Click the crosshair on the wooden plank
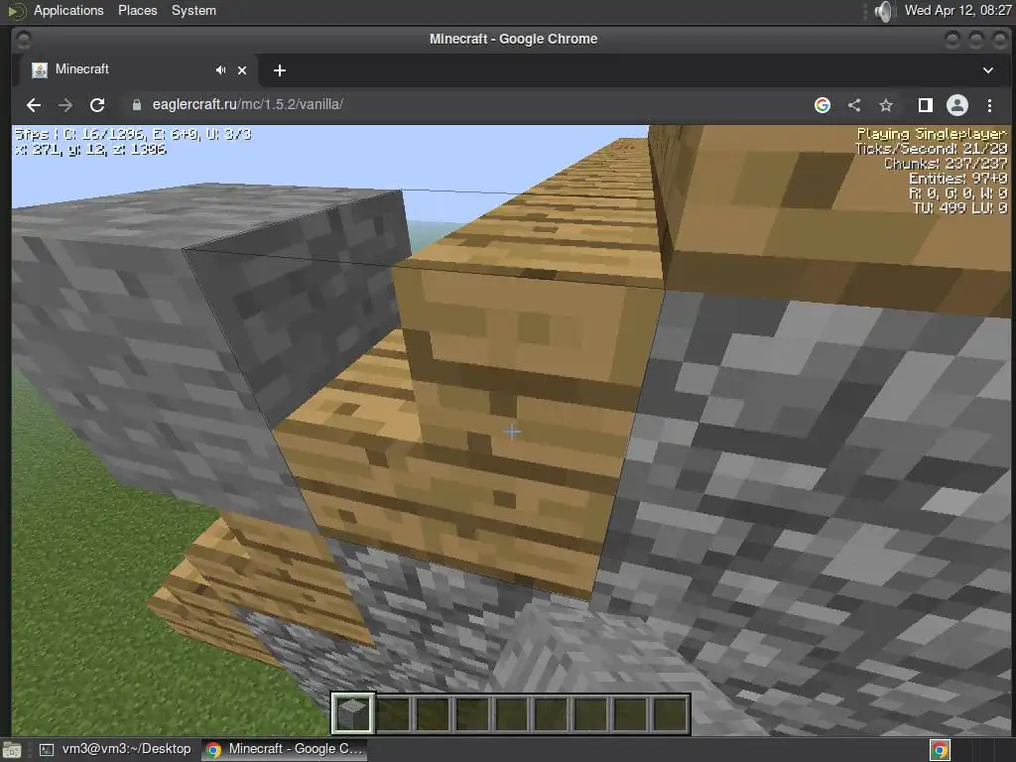This screenshot has width=1016, height=762. pos(512,431)
